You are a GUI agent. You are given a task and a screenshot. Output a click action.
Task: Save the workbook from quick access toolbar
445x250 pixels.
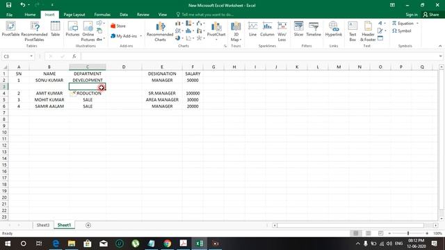point(8,5)
